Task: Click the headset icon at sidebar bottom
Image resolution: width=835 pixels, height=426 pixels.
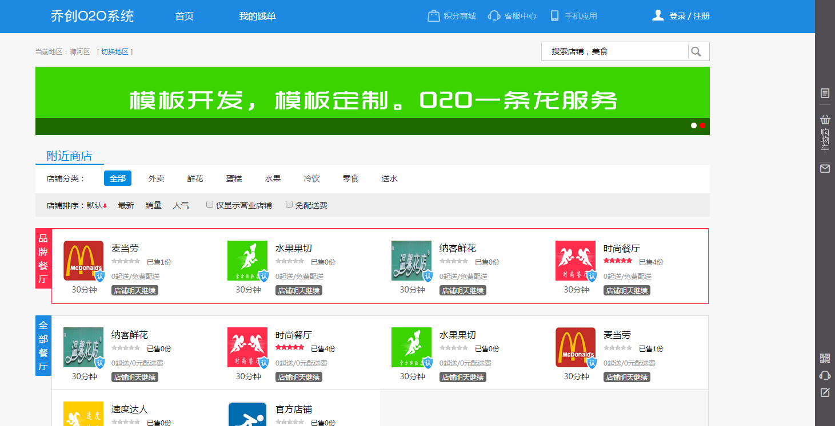Action: coord(825,375)
